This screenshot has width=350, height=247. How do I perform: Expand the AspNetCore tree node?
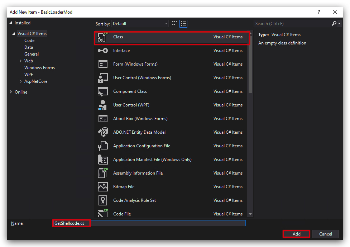(20, 81)
